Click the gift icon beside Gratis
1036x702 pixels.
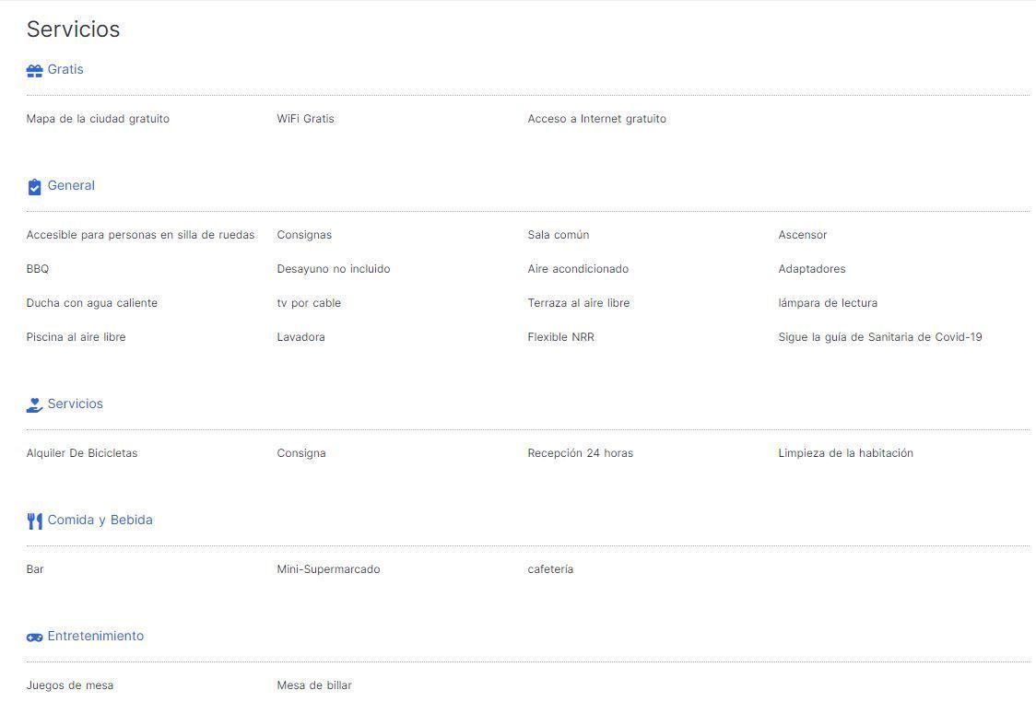point(34,71)
